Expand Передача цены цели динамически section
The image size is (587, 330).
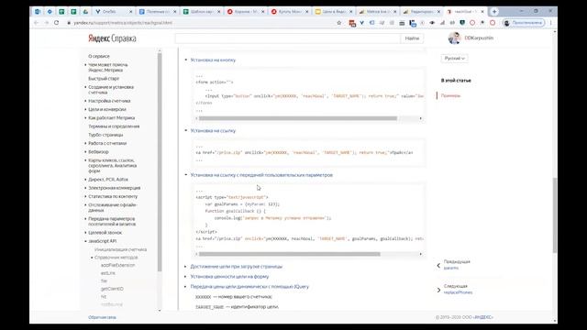(x=249, y=287)
